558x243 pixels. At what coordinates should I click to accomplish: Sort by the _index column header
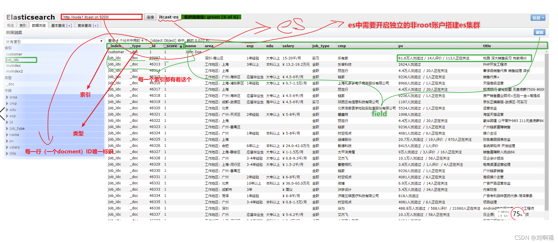point(117,46)
